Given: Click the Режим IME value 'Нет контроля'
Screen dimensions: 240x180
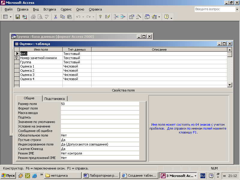Looking at the screenshot, I should tap(100, 153).
